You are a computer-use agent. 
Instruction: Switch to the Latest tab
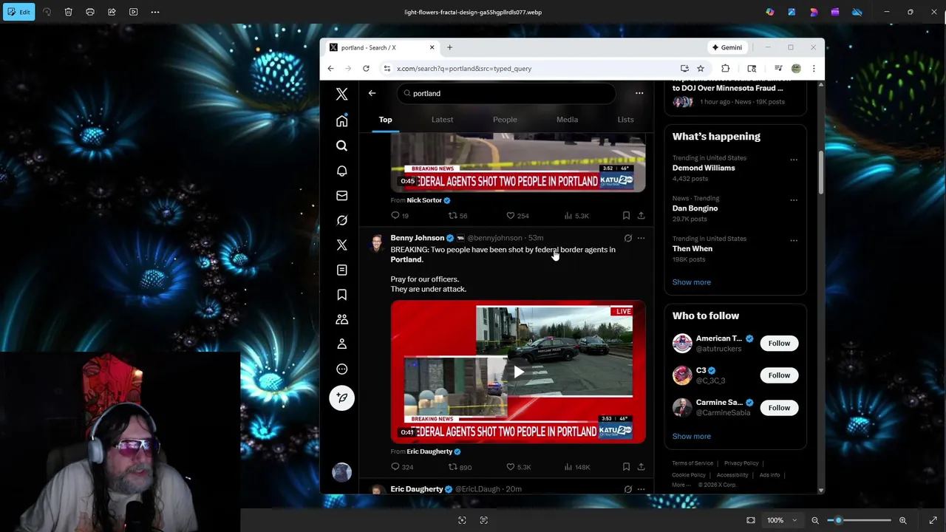[442, 120]
